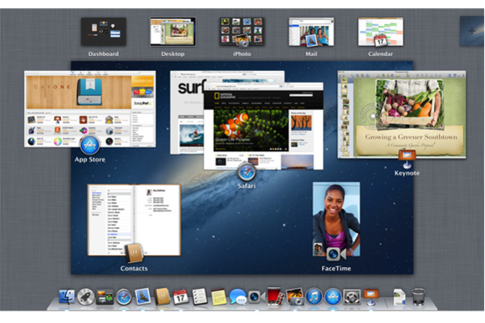The image size is (485, 323).
Task: Launch Photo Booth from the Dock
Action: coord(275,296)
